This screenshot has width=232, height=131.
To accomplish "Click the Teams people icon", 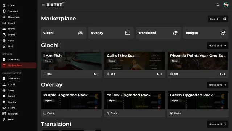I will 4,29.
